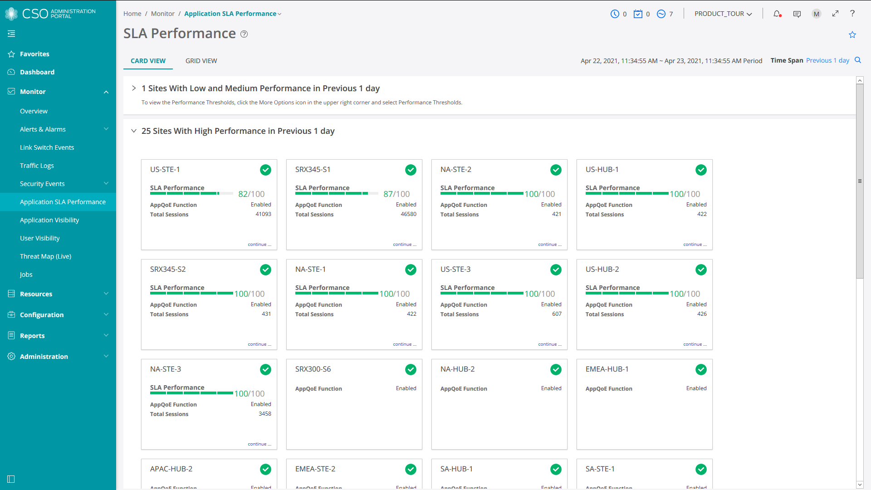Expand the Reports menu

(x=106, y=335)
